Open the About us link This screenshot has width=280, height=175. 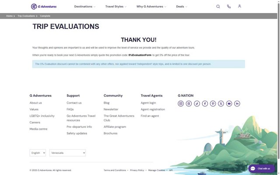36,103
